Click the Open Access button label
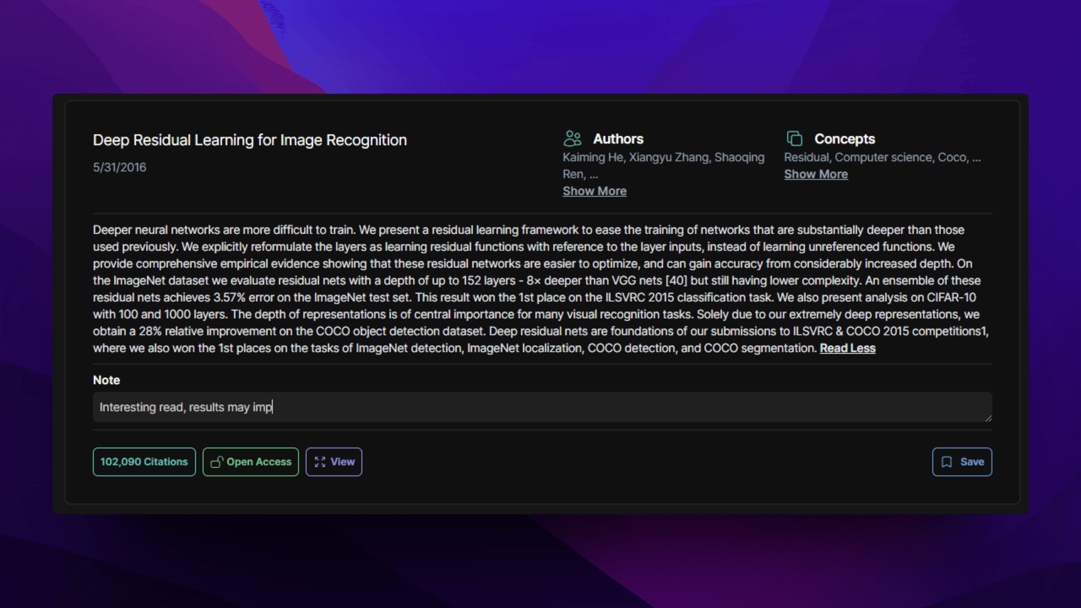Image resolution: width=1081 pixels, height=608 pixels. coord(259,462)
